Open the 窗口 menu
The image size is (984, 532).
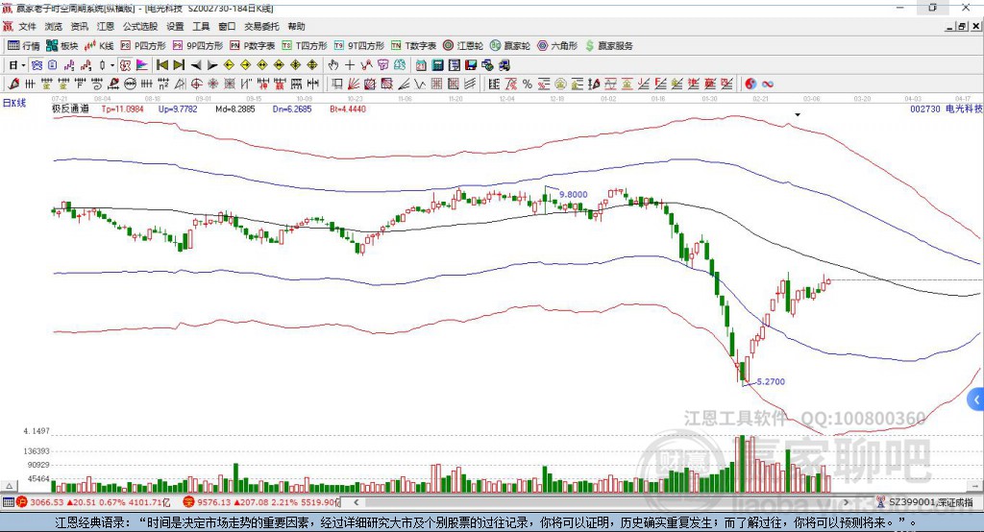227,26
